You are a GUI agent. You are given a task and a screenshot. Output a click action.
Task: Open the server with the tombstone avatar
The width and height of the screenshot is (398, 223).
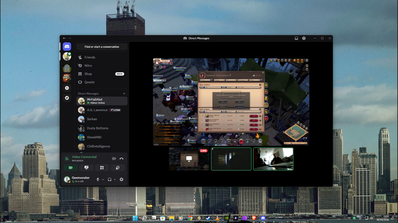click(67, 68)
